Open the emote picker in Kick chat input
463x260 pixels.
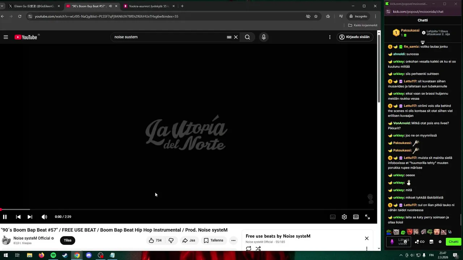405,242
